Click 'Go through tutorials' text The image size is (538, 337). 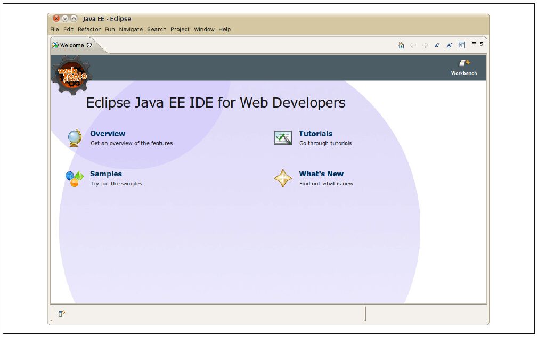pyautogui.click(x=325, y=143)
